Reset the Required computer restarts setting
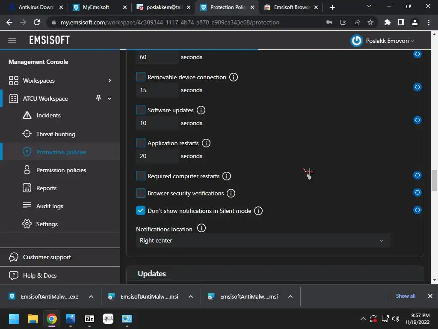This screenshot has height=329, width=438. (417, 175)
